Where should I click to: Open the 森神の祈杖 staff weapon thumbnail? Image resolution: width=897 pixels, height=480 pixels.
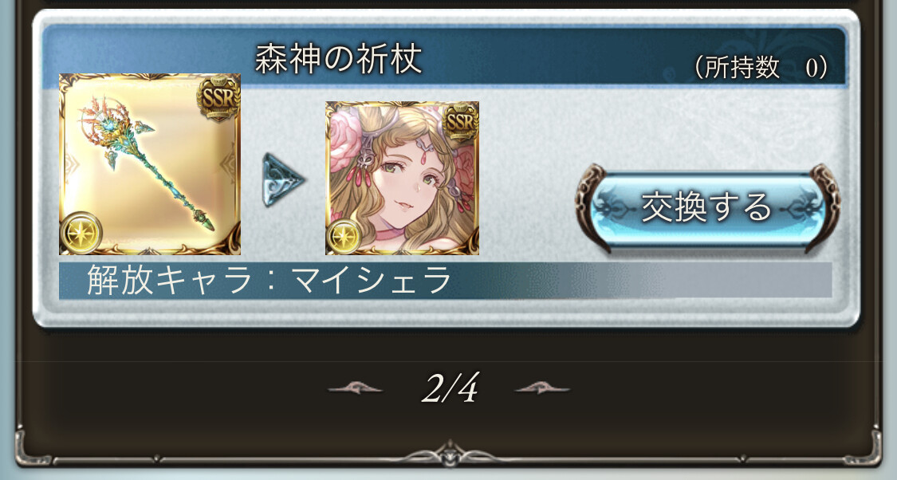coord(150,164)
